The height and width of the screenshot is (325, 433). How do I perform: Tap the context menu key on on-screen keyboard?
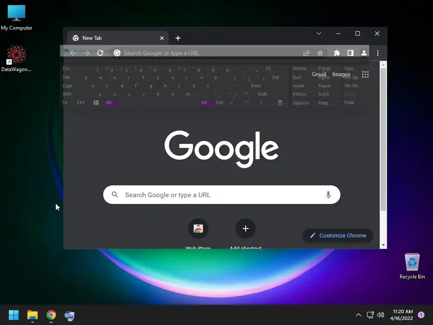[x=280, y=102]
